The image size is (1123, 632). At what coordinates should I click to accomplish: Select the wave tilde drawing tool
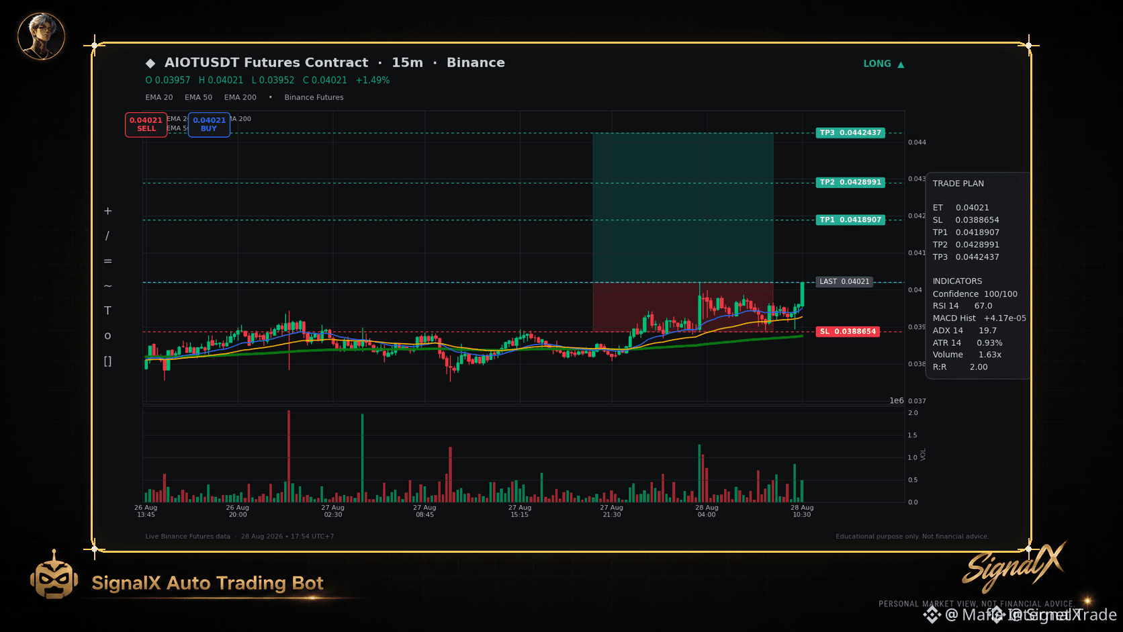pos(107,285)
